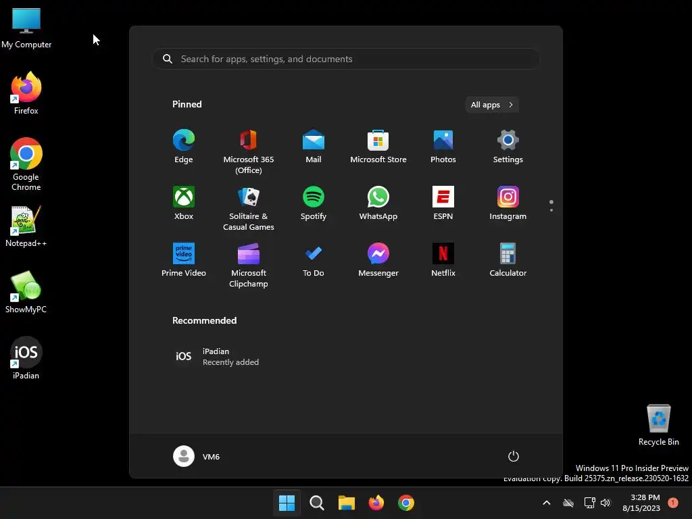Click the All apps button
The width and height of the screenshot is (692, 519).
click(492, 105)
